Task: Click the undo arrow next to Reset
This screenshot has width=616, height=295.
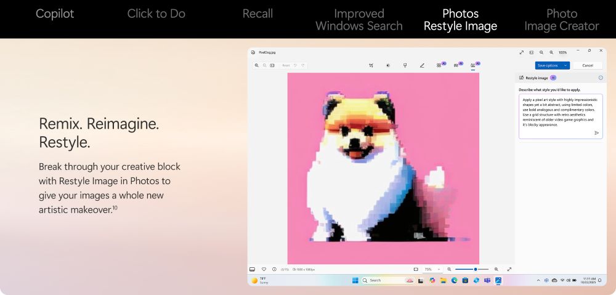Action: pyautogui.click(x=296, y=65)
